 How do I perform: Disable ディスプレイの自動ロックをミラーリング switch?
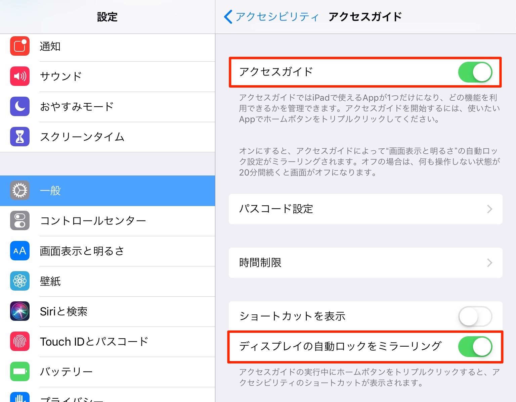coord(475,347)
